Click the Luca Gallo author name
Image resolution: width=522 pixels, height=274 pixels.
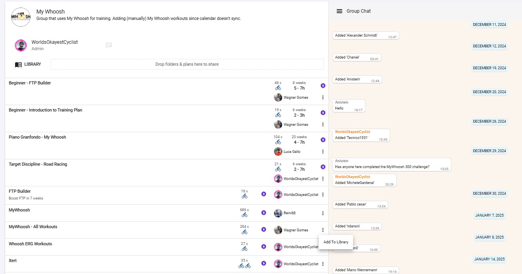coord(292,152)
